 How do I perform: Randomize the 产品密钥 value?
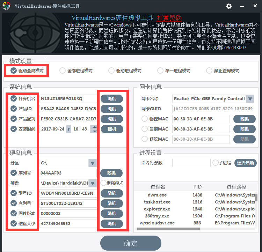tap(112, 119)
